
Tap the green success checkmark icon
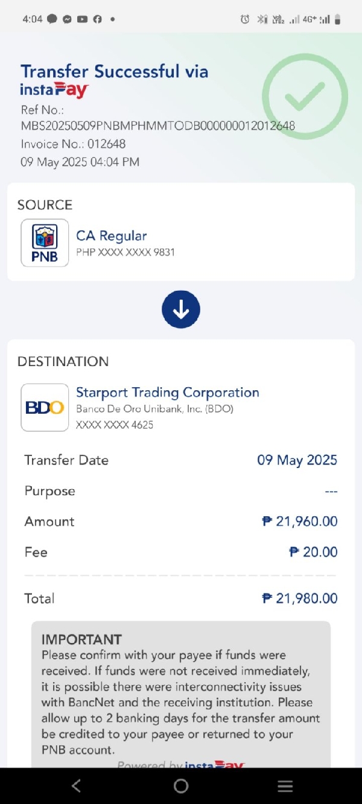tap(305, 97)
